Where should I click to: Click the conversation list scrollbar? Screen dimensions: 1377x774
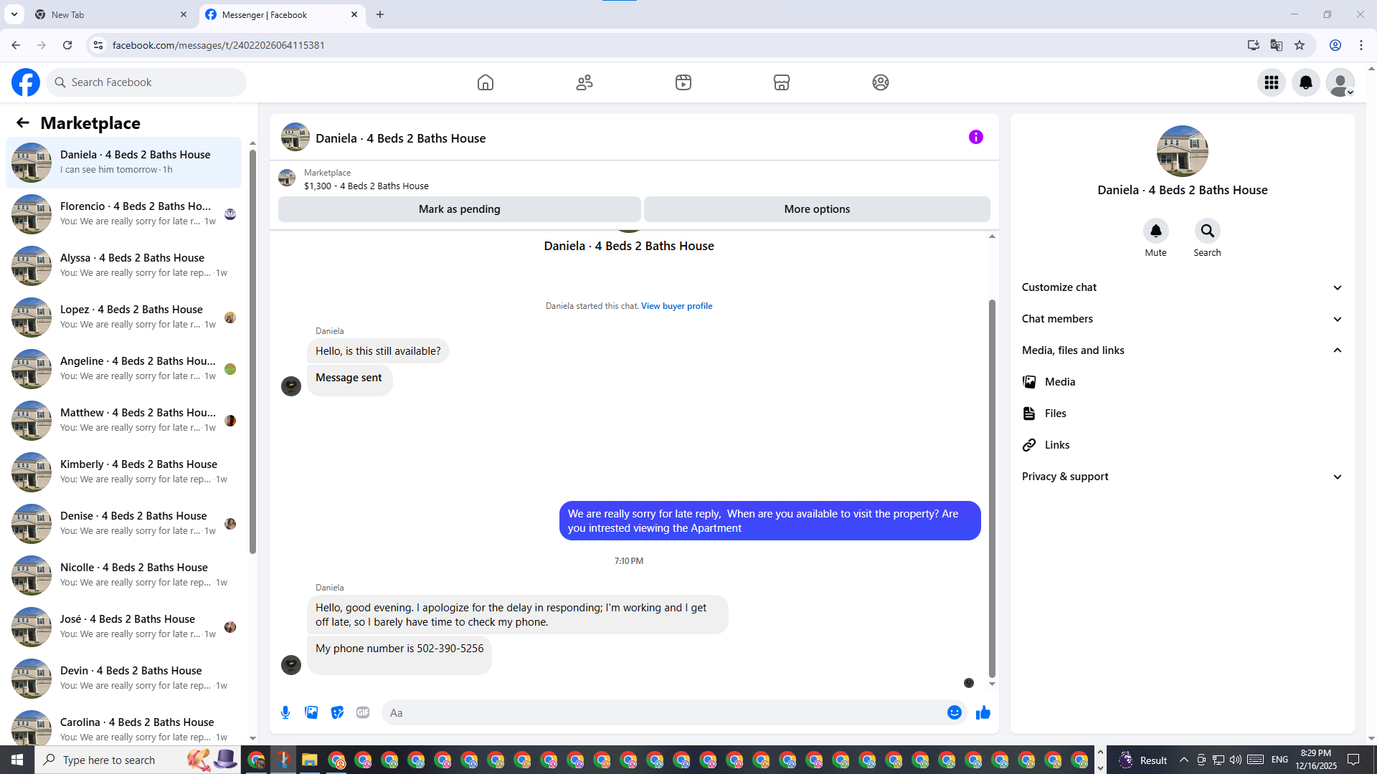pos(252,351)
